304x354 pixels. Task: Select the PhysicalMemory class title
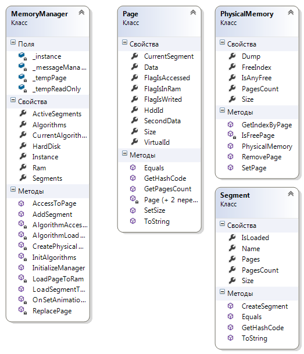click(247, 14)
